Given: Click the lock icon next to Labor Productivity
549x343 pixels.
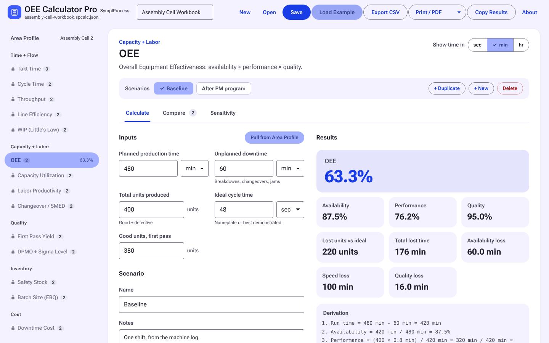Looking at the screenshot, I should [x=13, y=191].
